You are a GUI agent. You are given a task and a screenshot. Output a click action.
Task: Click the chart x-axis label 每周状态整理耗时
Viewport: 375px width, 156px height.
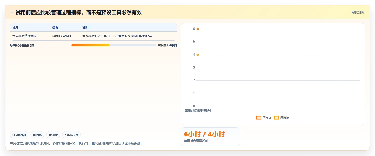(x=198, y=111)
